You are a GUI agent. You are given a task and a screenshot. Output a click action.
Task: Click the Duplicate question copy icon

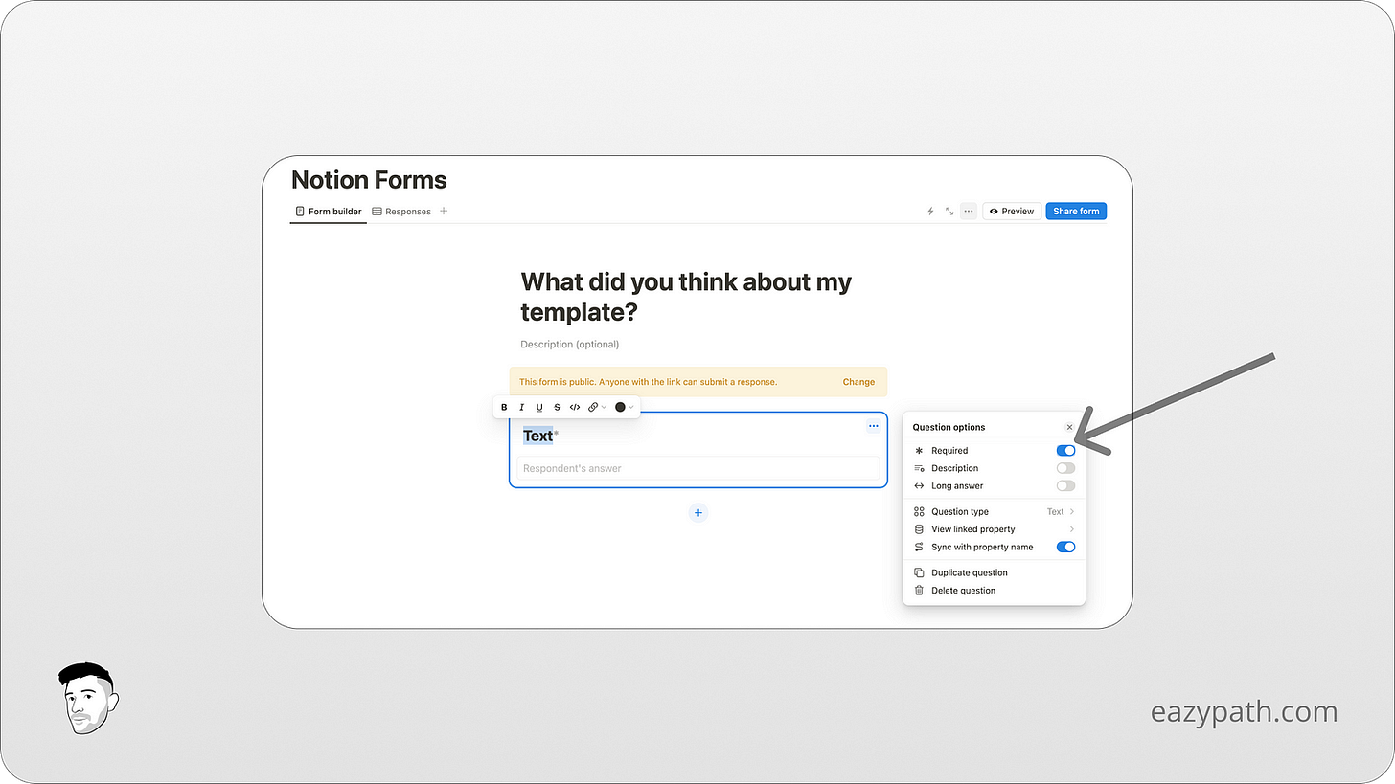(919, 572)
